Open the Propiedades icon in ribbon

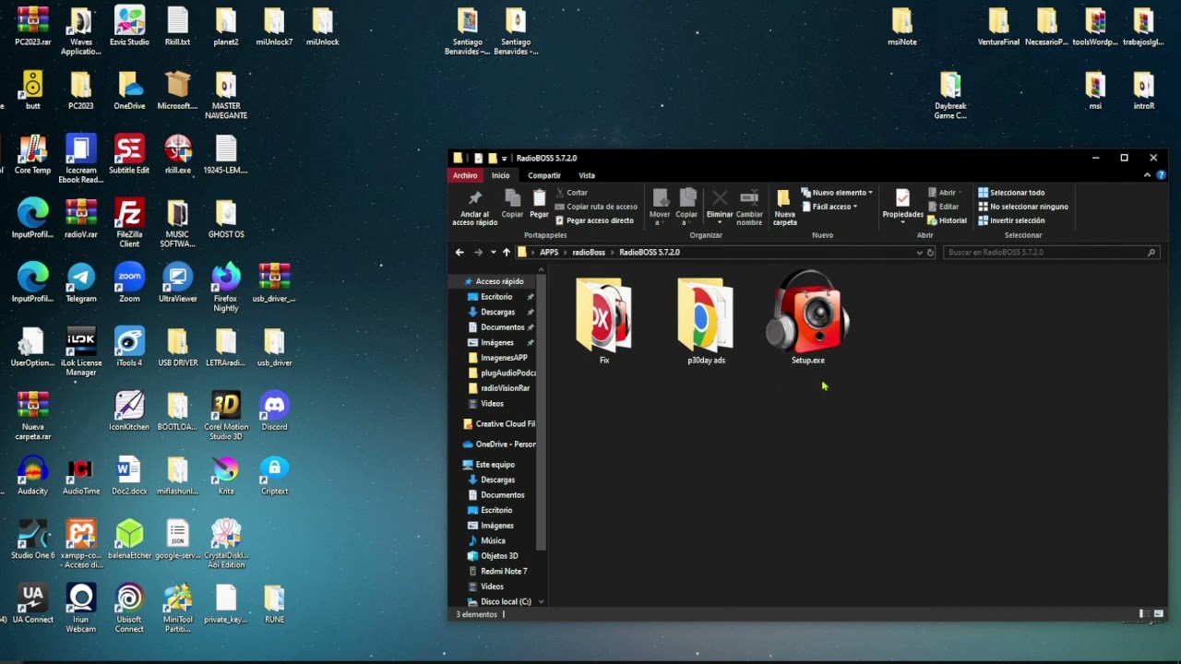click(x=902, y=205)
